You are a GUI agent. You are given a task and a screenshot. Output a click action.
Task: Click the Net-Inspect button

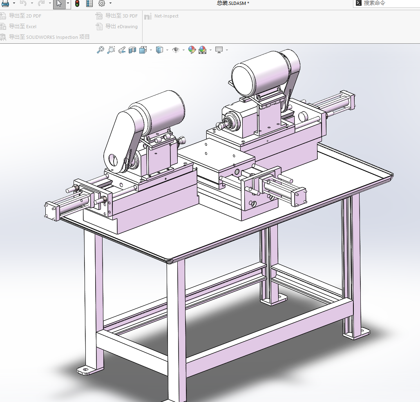(161, 16)
